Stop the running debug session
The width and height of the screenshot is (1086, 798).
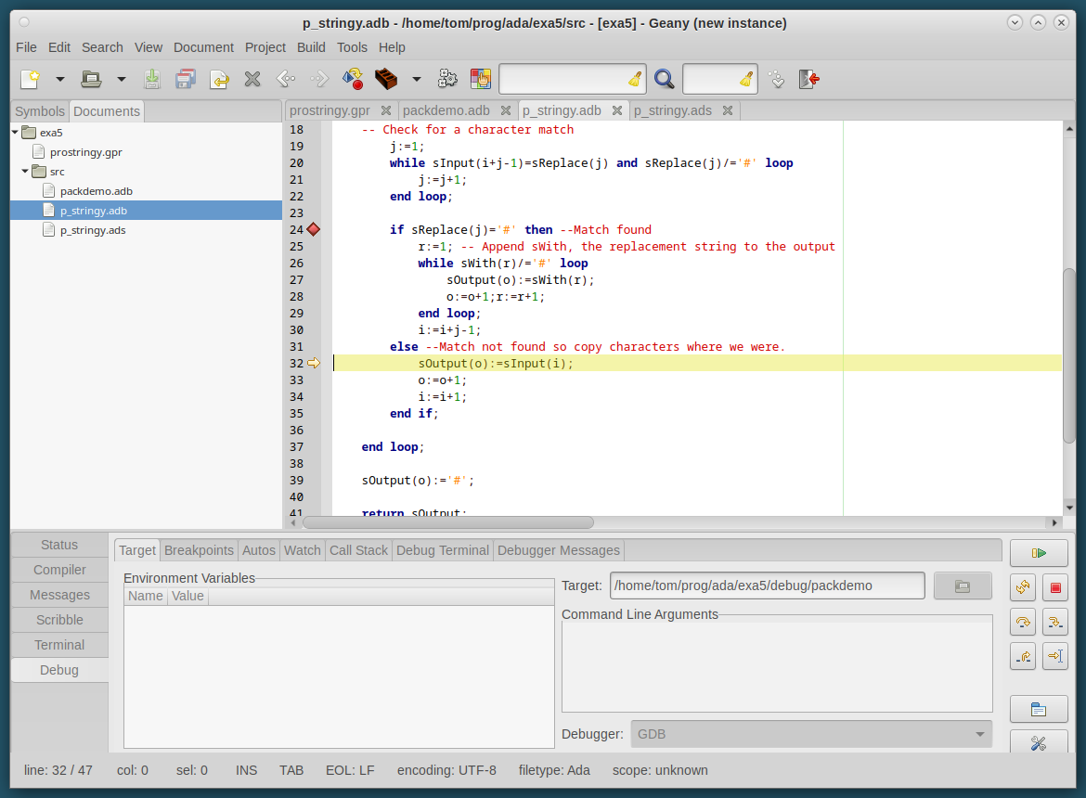(1054, 586)
